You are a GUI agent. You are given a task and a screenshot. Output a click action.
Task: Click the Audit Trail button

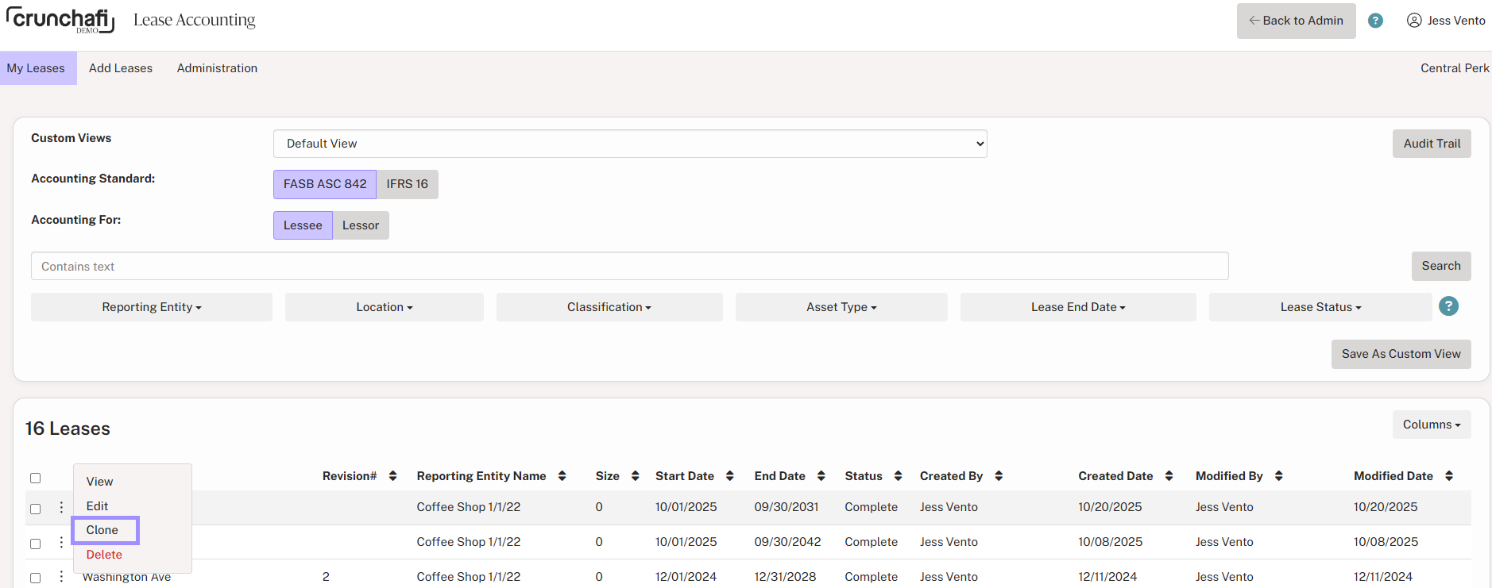[1431, 144]
